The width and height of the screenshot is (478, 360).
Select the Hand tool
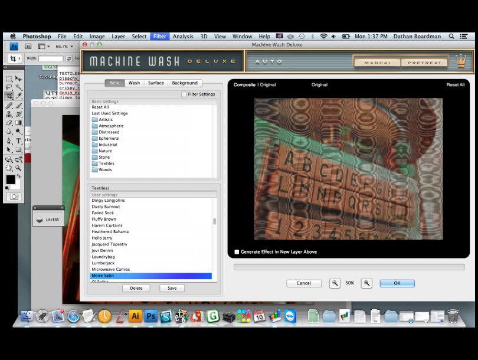(9, 168)
